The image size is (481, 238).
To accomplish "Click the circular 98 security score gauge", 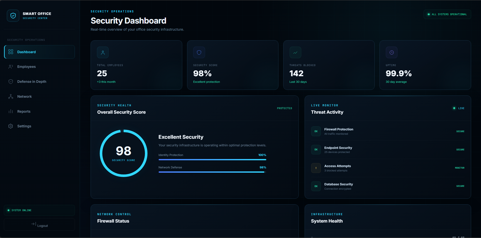I will pyautogui.click(x=124, y=153).
